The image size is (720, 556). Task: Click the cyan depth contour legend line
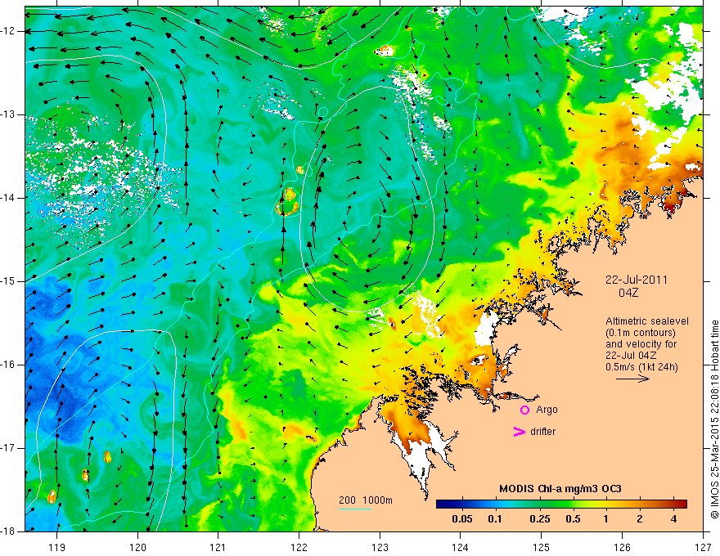(355, 509)
